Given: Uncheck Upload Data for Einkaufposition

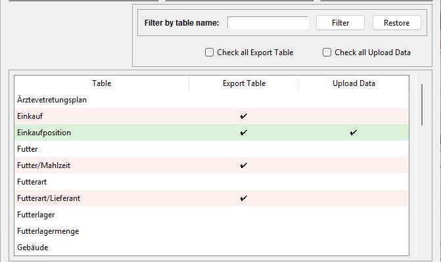Looking at the screenshot, I should pos(354,133).
